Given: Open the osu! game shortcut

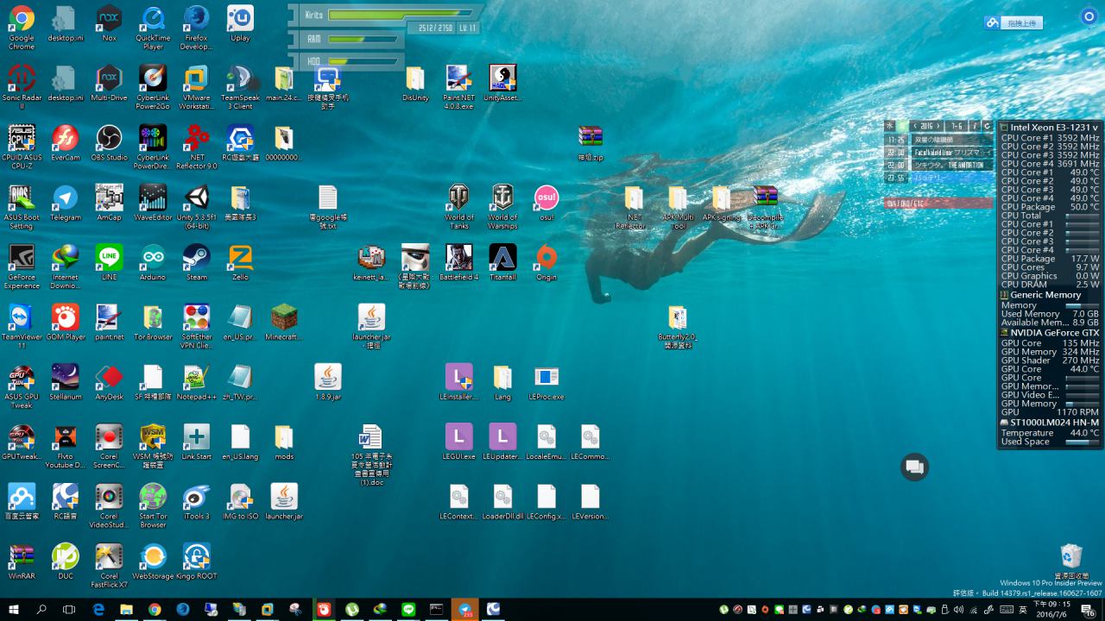Looking at the screenshot, I should coord(546,198).
